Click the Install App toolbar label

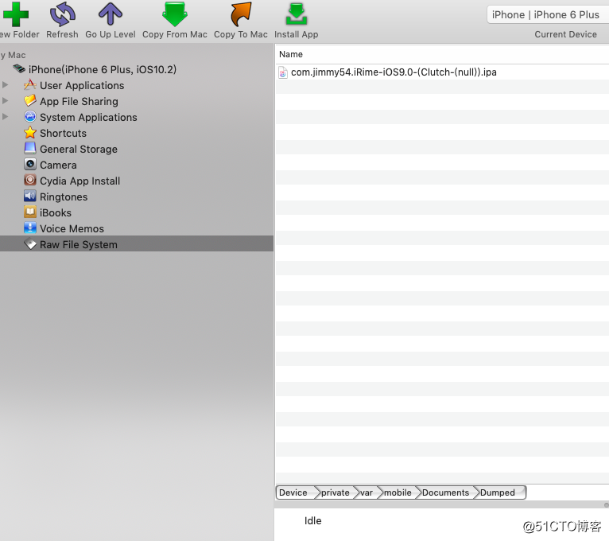click(x=297, y=34)
